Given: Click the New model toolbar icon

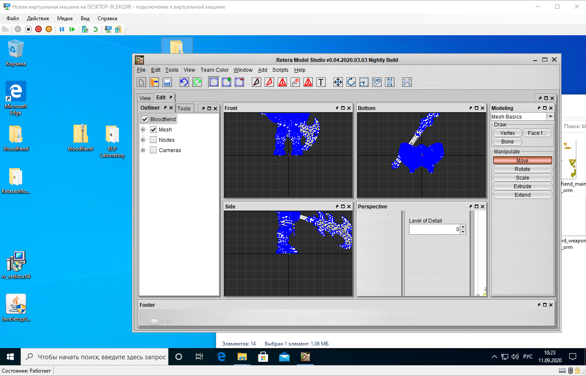Looking at the screenshot, I should click(x=141, y=82).
